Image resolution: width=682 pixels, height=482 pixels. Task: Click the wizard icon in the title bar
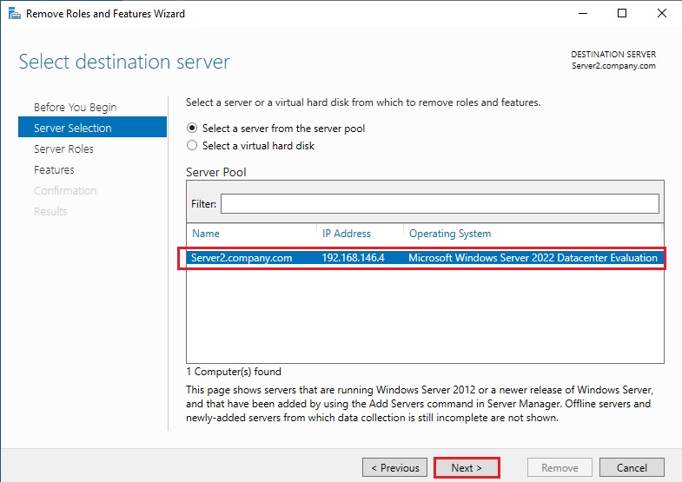13,14
